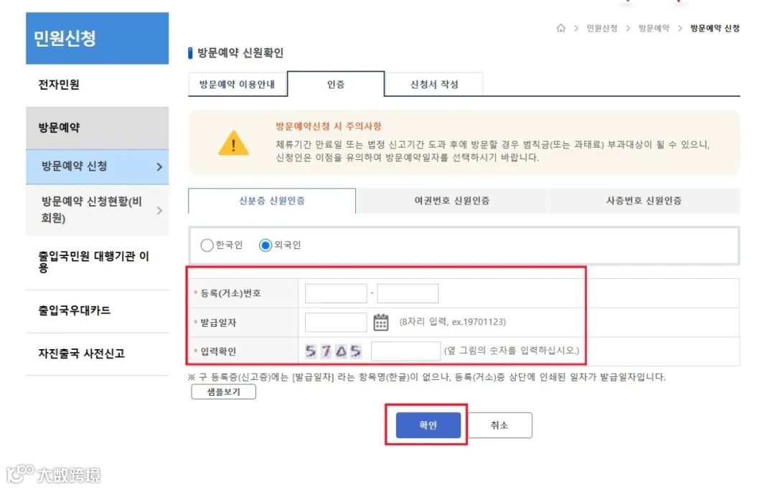The width and height of the screenshot is (775, 489).
Task: Focus the 입력확인 captcha input field
Action: [x=405, y=351]
